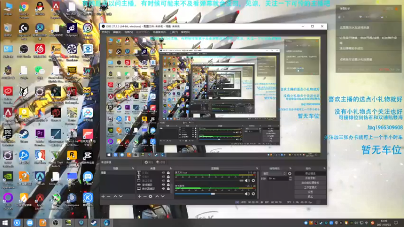Open the 文件(F) menu
The height and width of the screenshot is (227, 404).
click(106, 32)
